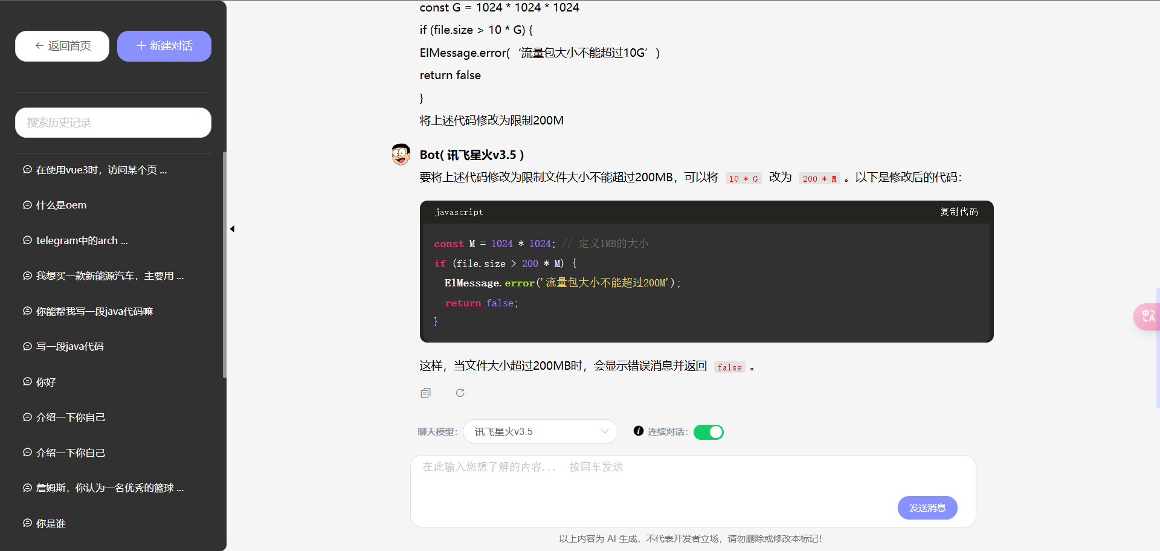
Task: Click 复制代码 in the code block
Action: click(959, 211)
